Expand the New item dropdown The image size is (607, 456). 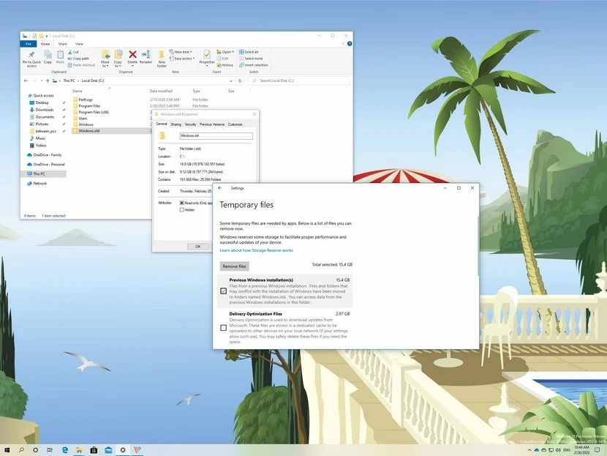pyautogui.click(x=181, y=52)
